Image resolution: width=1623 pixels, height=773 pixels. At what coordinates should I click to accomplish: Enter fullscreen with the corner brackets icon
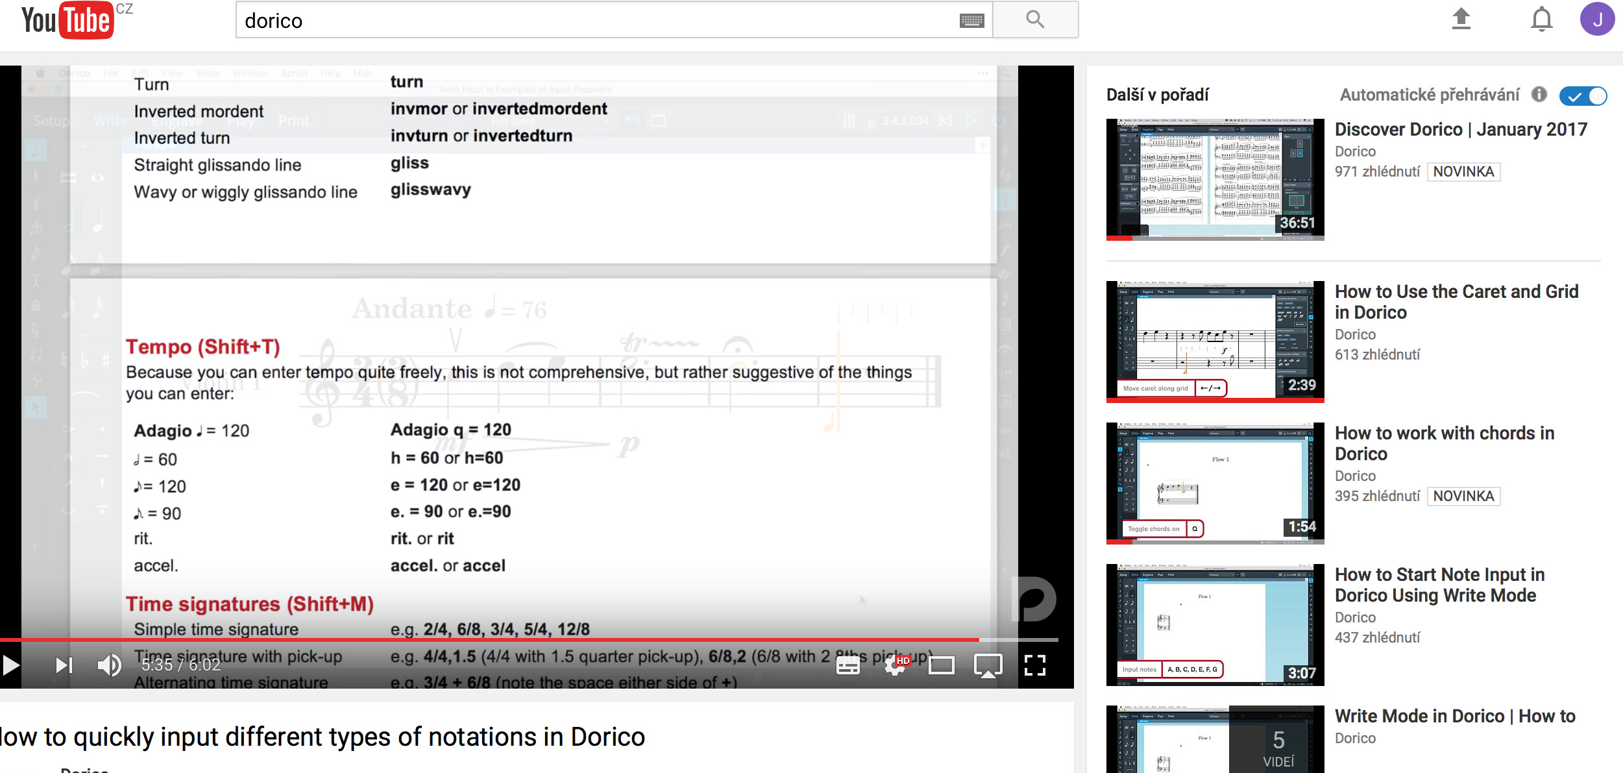pyautogui.click(x=1035, y=665)
